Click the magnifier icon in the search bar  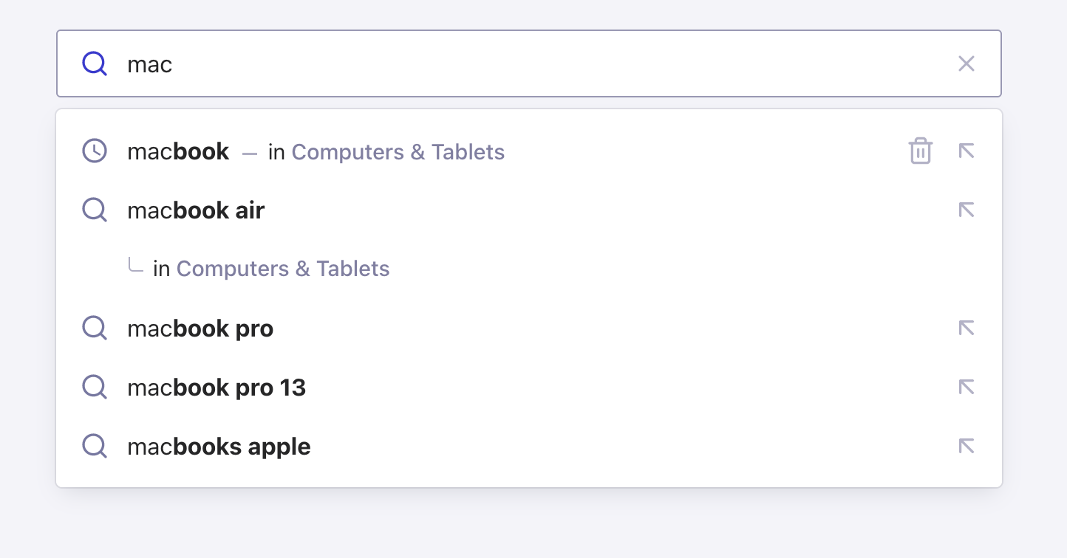point(94,63)
